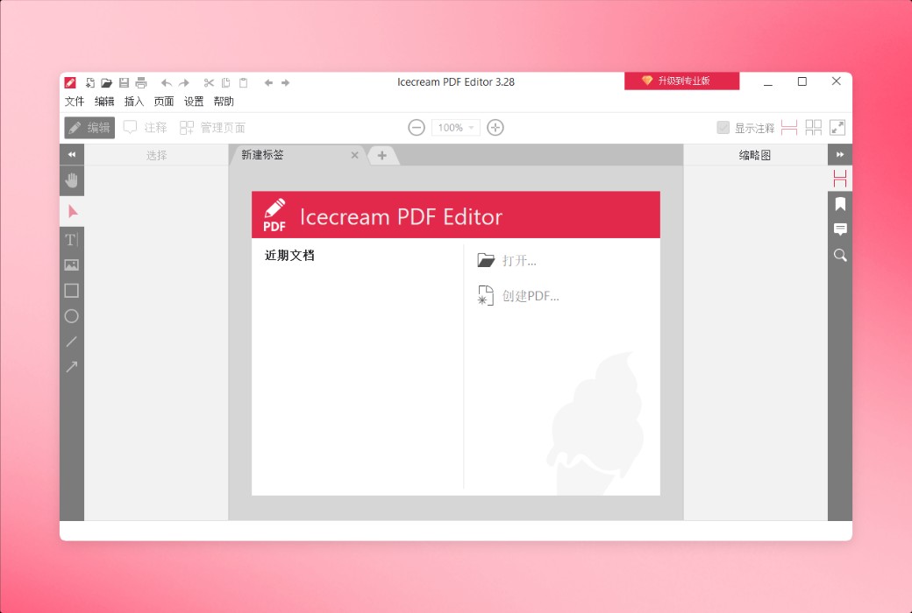Collapse the 缩略图 thumbnail panel

[x=840, y=154]
